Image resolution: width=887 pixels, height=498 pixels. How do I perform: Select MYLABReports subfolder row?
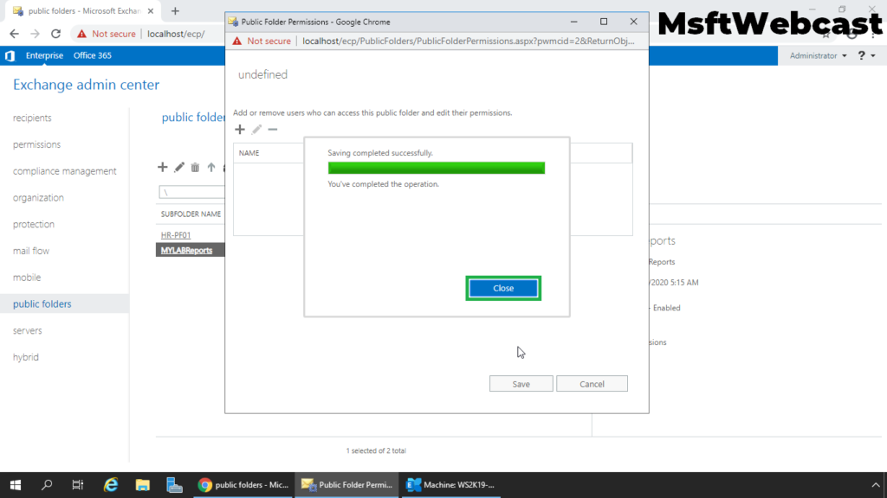(x=190, y=250)
